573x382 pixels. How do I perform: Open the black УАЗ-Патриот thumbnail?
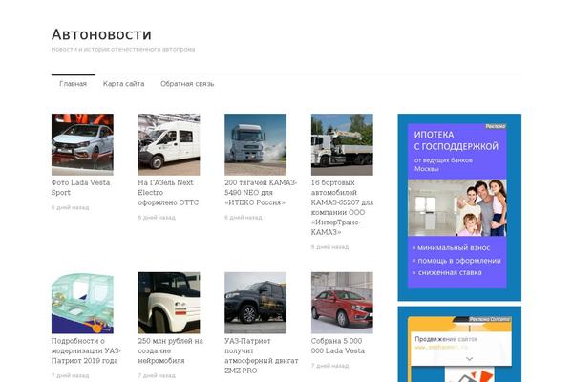[255, 303]
